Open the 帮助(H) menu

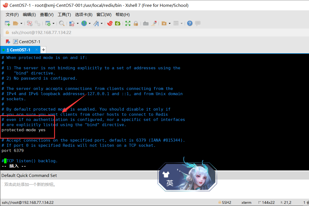point(123,15)
